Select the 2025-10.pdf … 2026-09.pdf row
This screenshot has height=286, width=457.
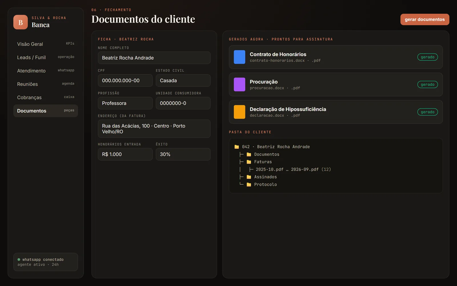(293, 169)
